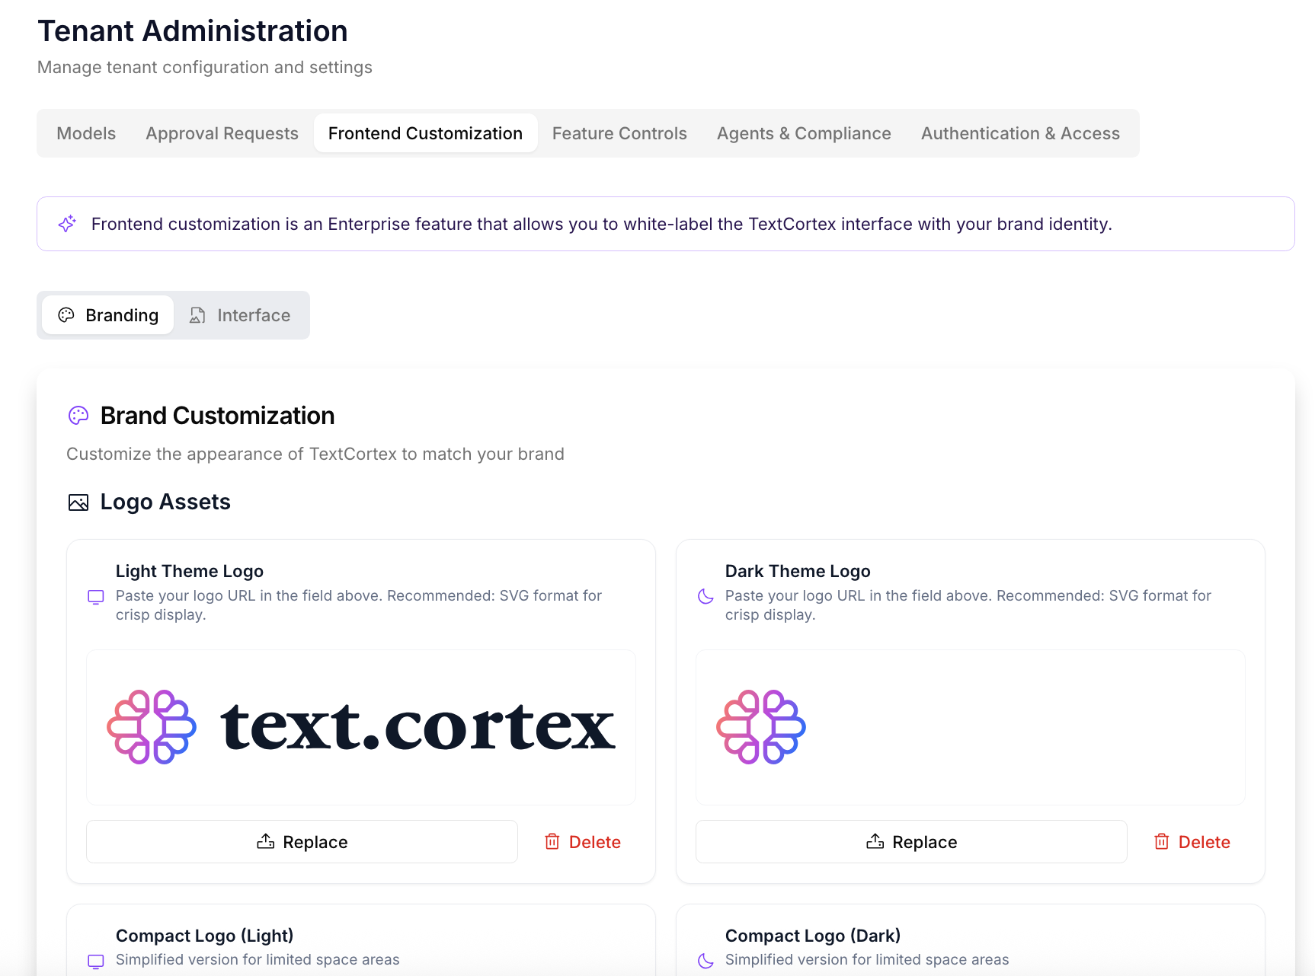Replace the Light Theme logo

pyautogui.click(x=302, y=842)
